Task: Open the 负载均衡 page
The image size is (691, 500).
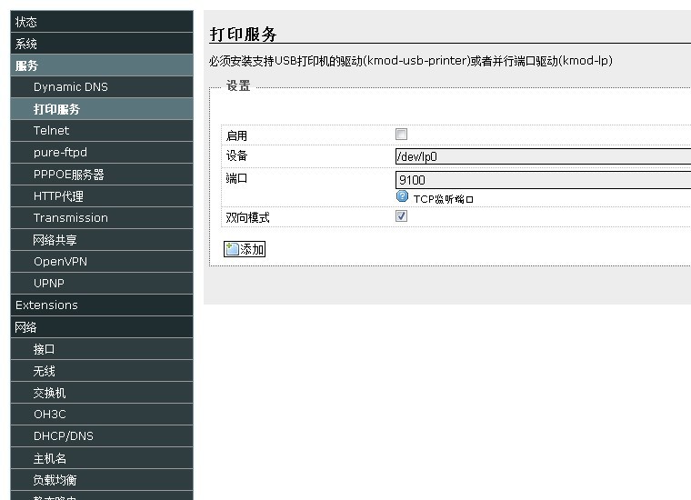Action: pos(102,480)
